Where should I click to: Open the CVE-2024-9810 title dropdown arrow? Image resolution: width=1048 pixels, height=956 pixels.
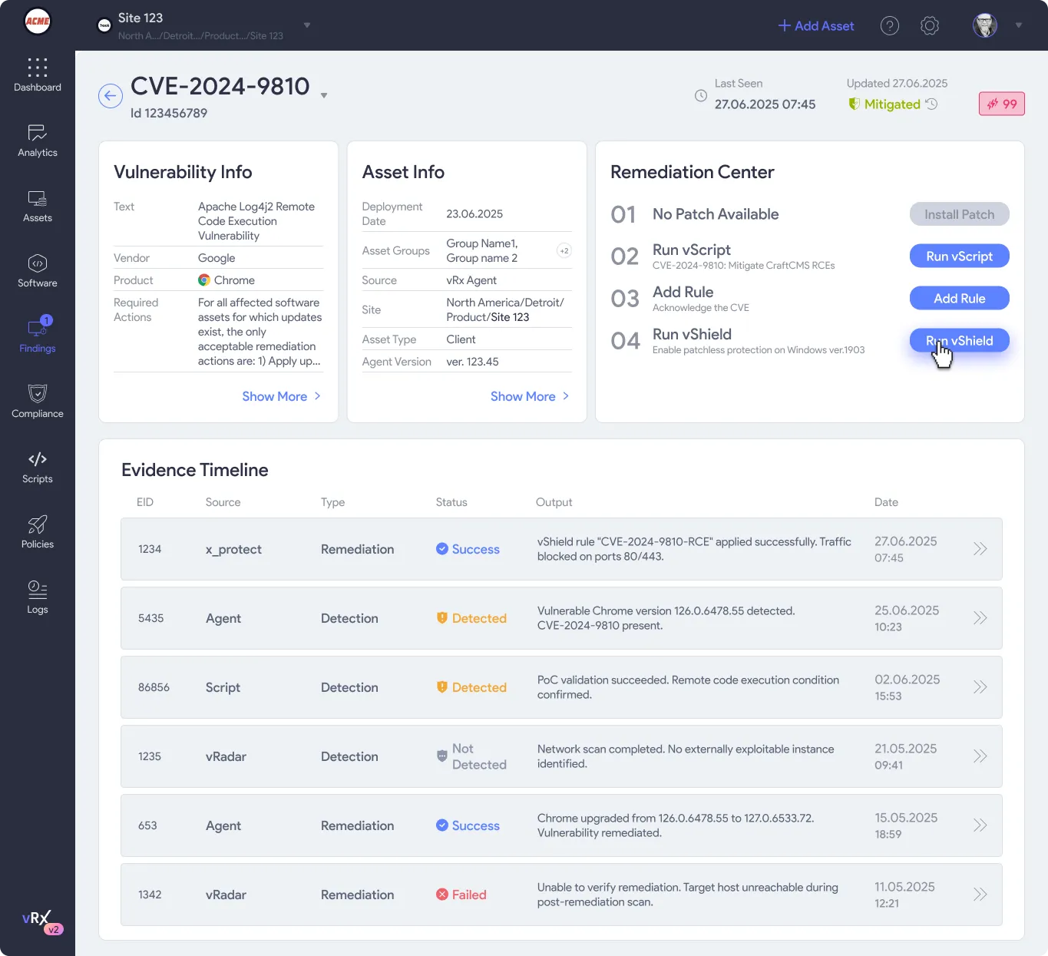tap(324, 96)
